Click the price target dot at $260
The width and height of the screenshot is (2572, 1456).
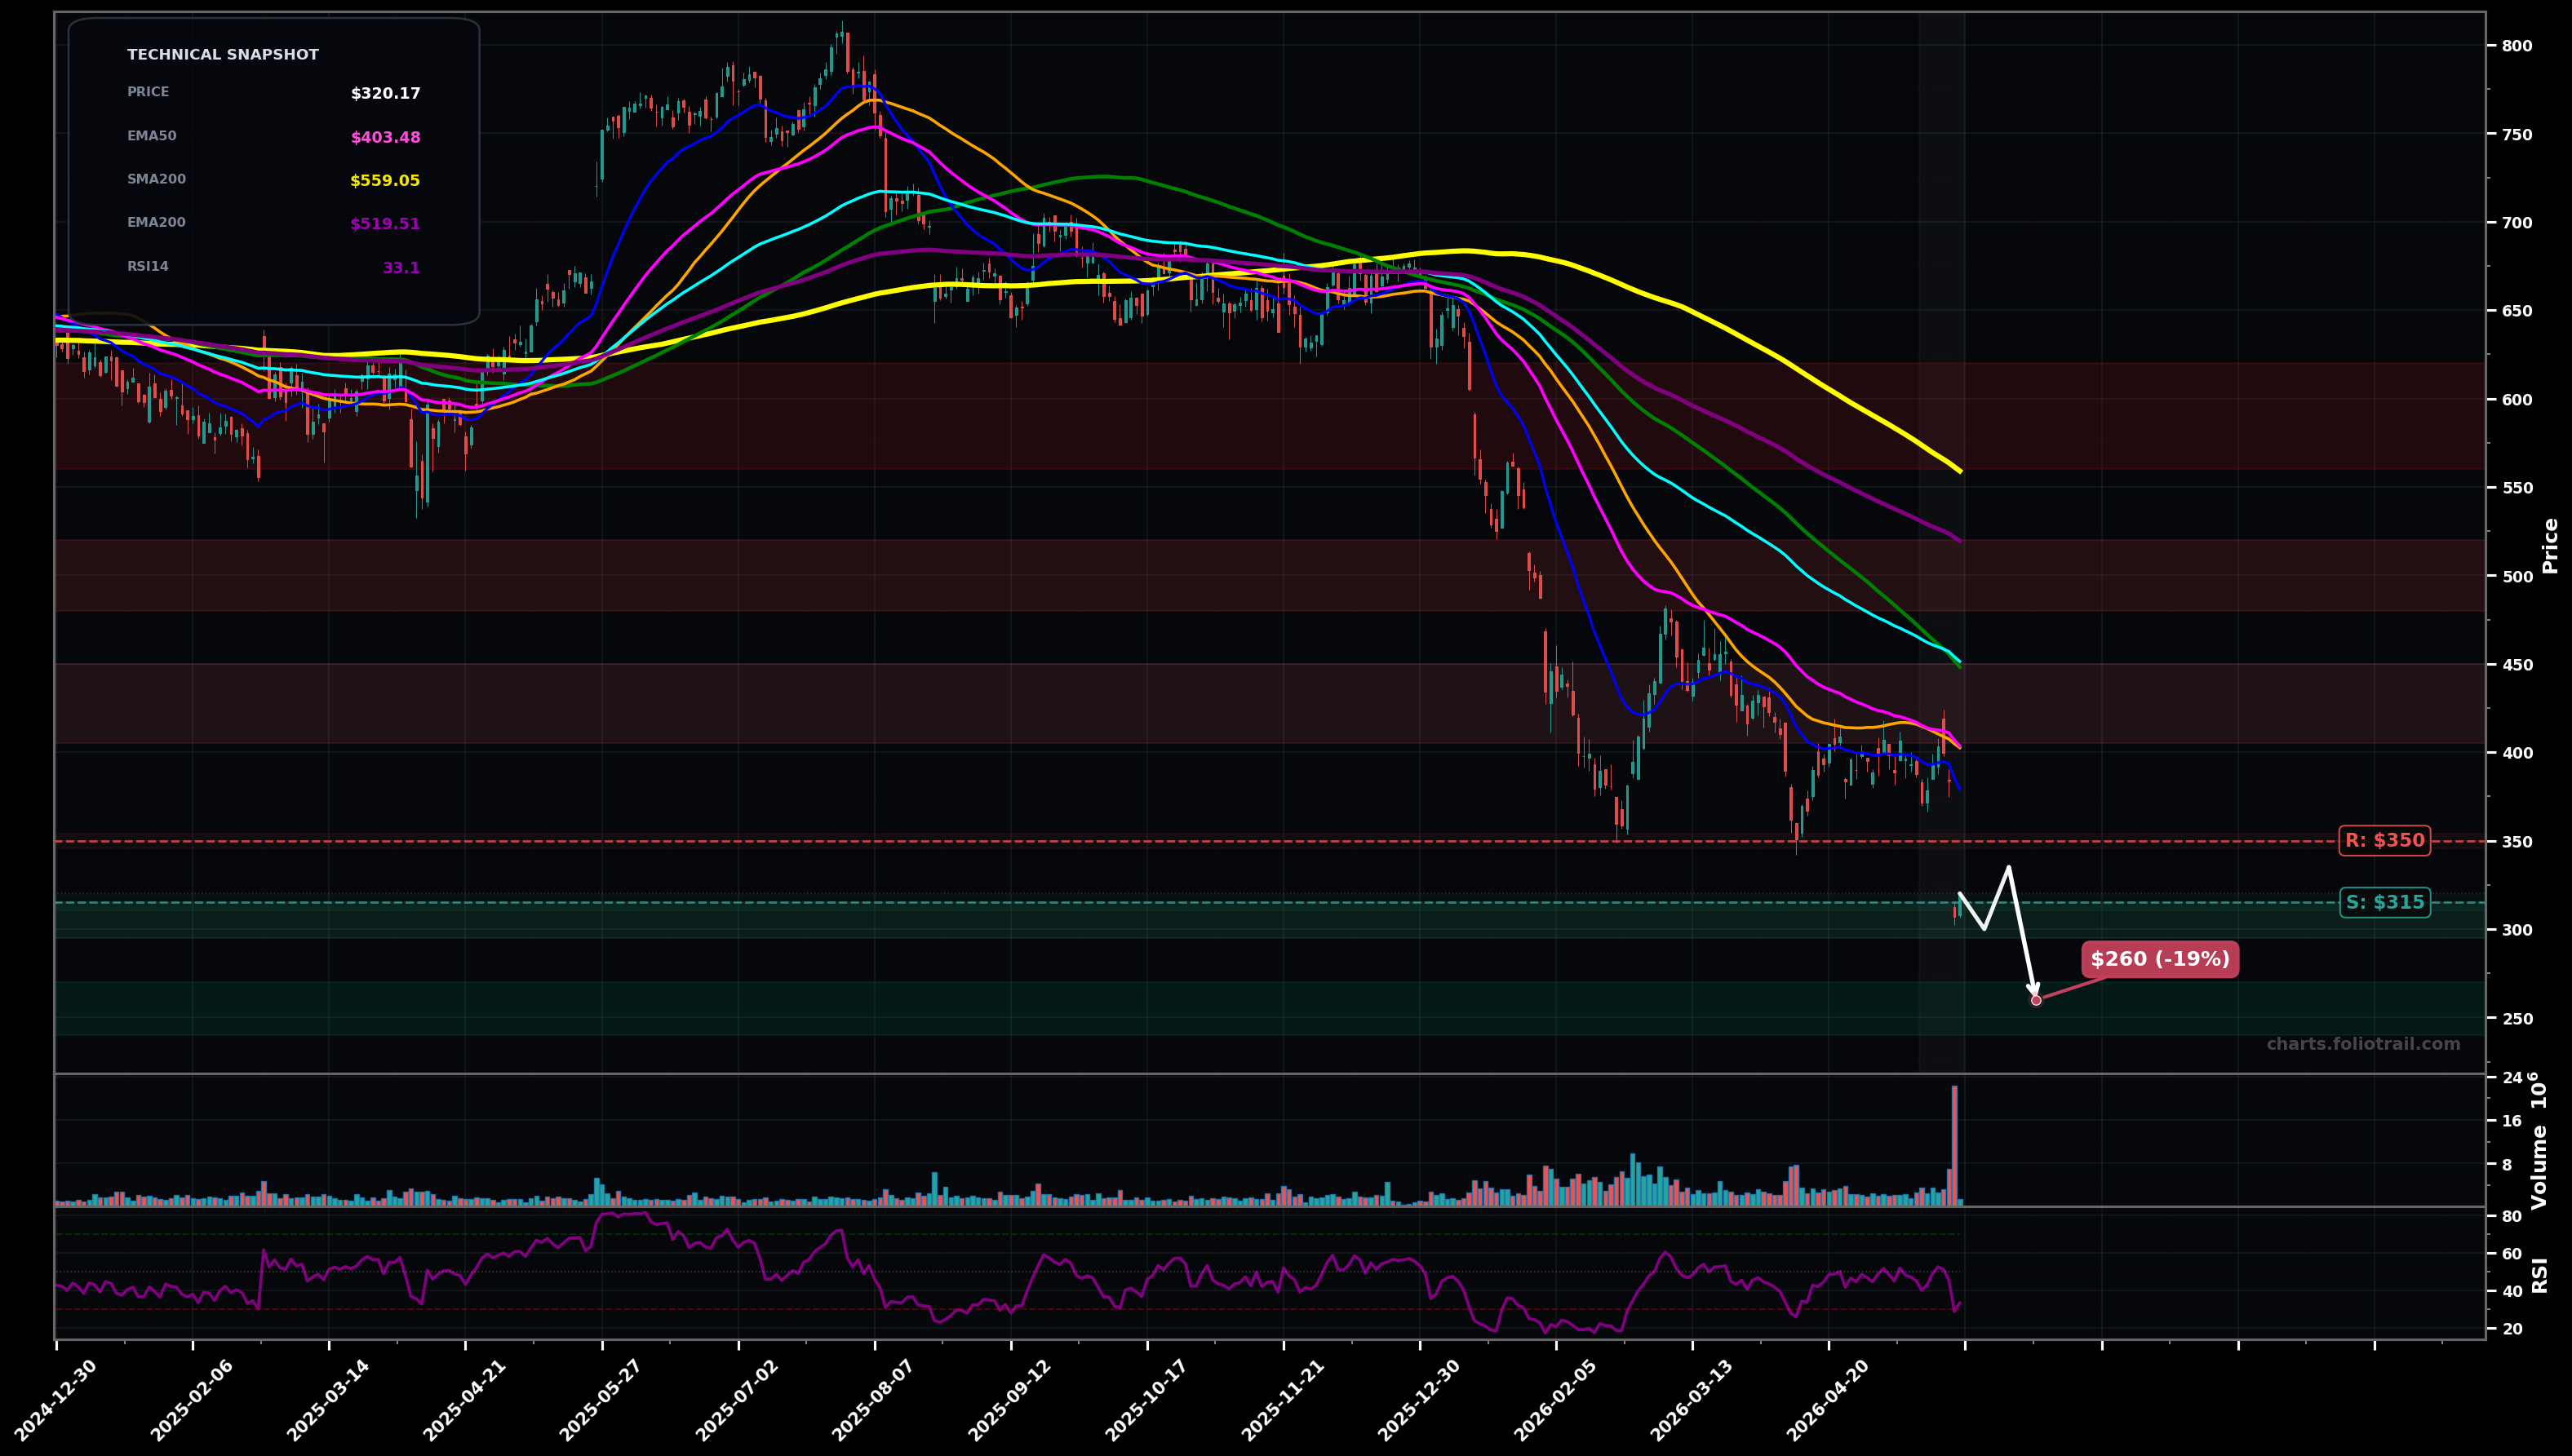click(x=2036, y=1000)
